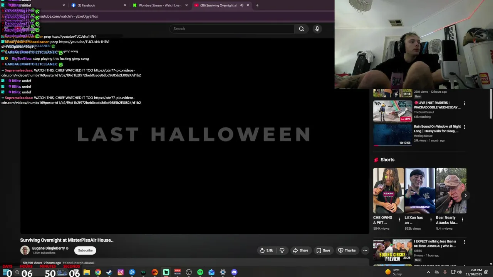Dislike the video with the thumbs-down icon

[x=282, y=250]
